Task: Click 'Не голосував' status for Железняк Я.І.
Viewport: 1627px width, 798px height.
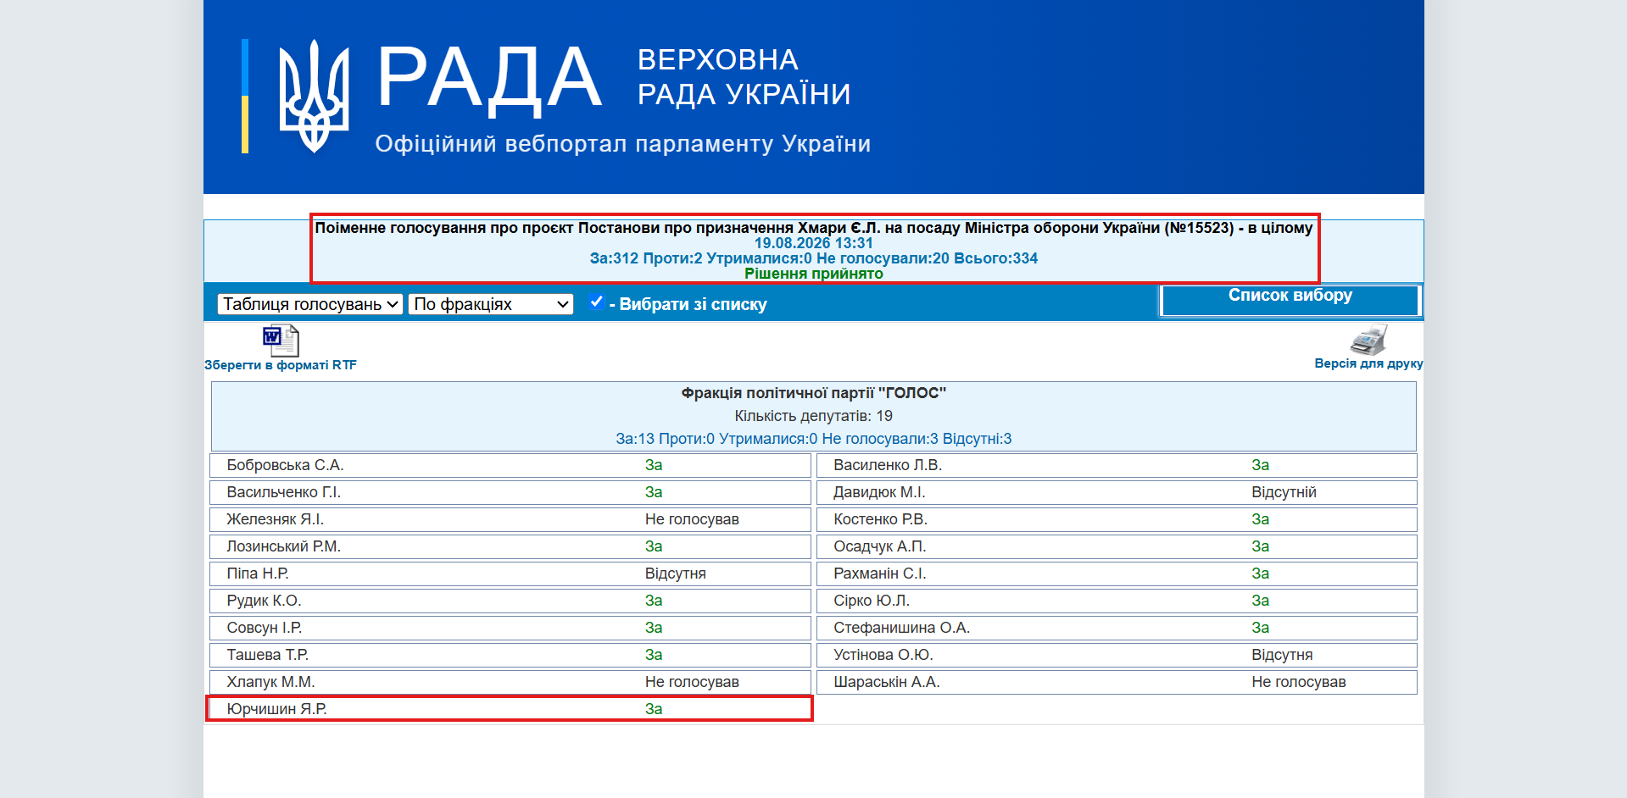Action: (692, 519)
